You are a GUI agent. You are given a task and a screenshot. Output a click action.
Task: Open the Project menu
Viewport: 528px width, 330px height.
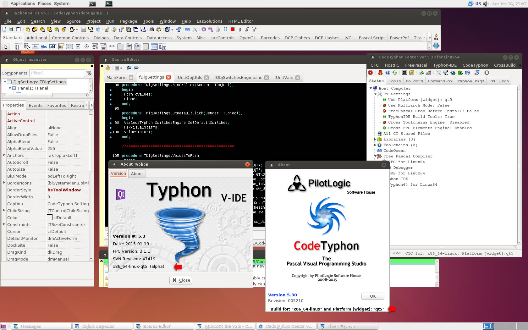(93, 21)
